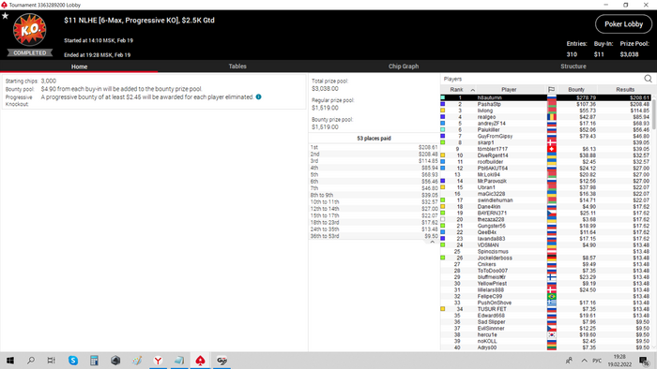This screenshot has height=369, width=657.
Task: Open Skype from the taskbar
Action: pyautogui.click(x=73, y=361)
